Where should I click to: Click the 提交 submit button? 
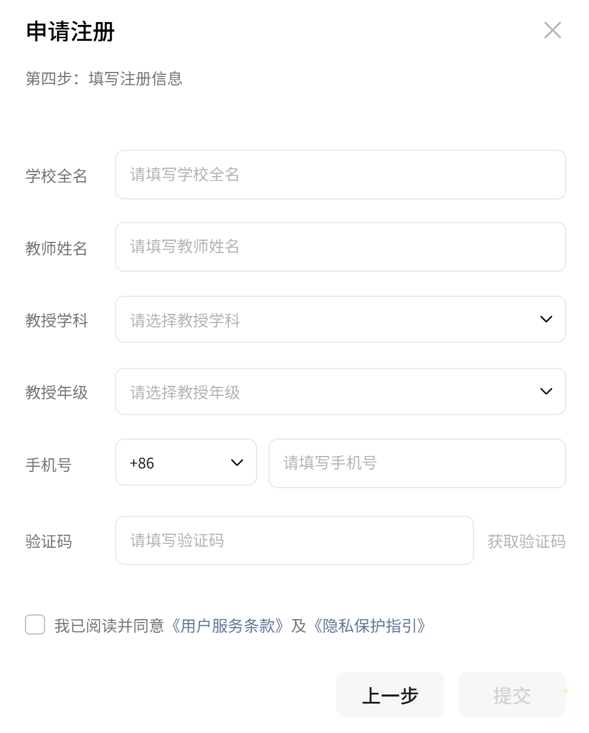(511, 695)
